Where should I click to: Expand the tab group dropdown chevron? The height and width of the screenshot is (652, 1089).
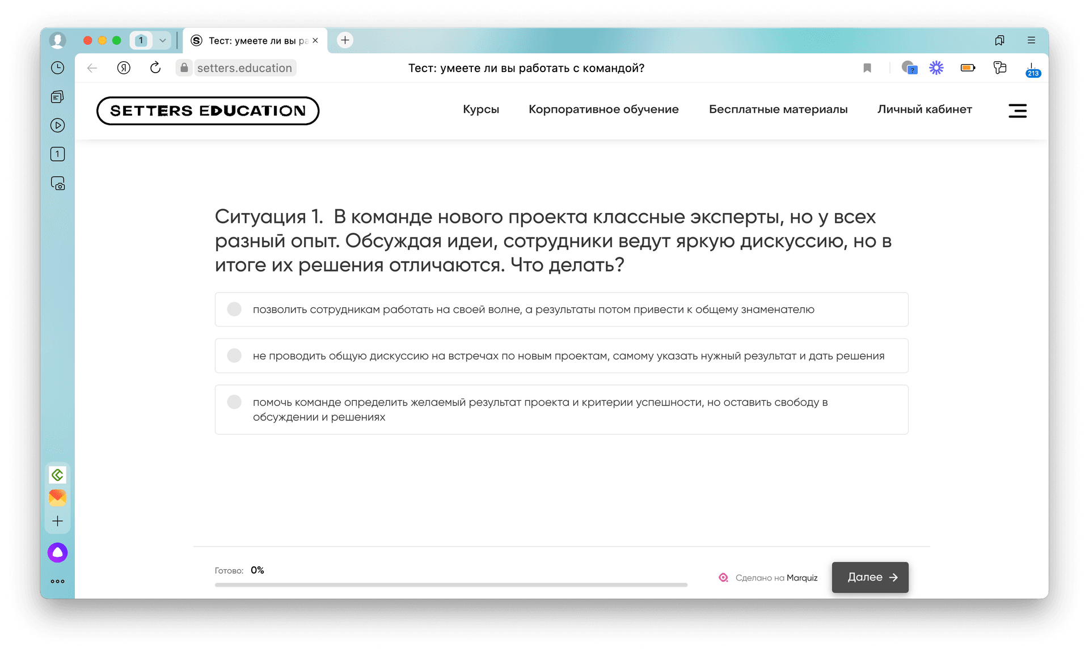(162, 40)
